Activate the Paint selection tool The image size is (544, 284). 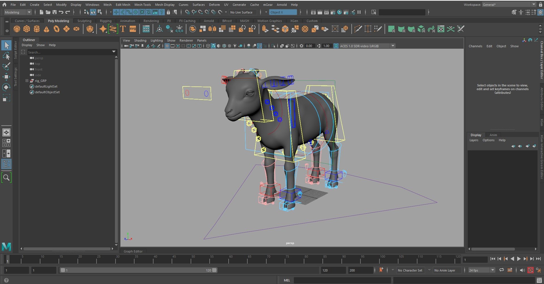coord(6,66)
